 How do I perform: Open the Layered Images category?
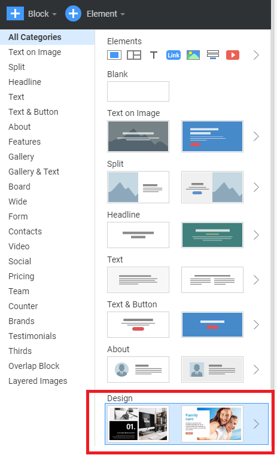click(38, 381)
